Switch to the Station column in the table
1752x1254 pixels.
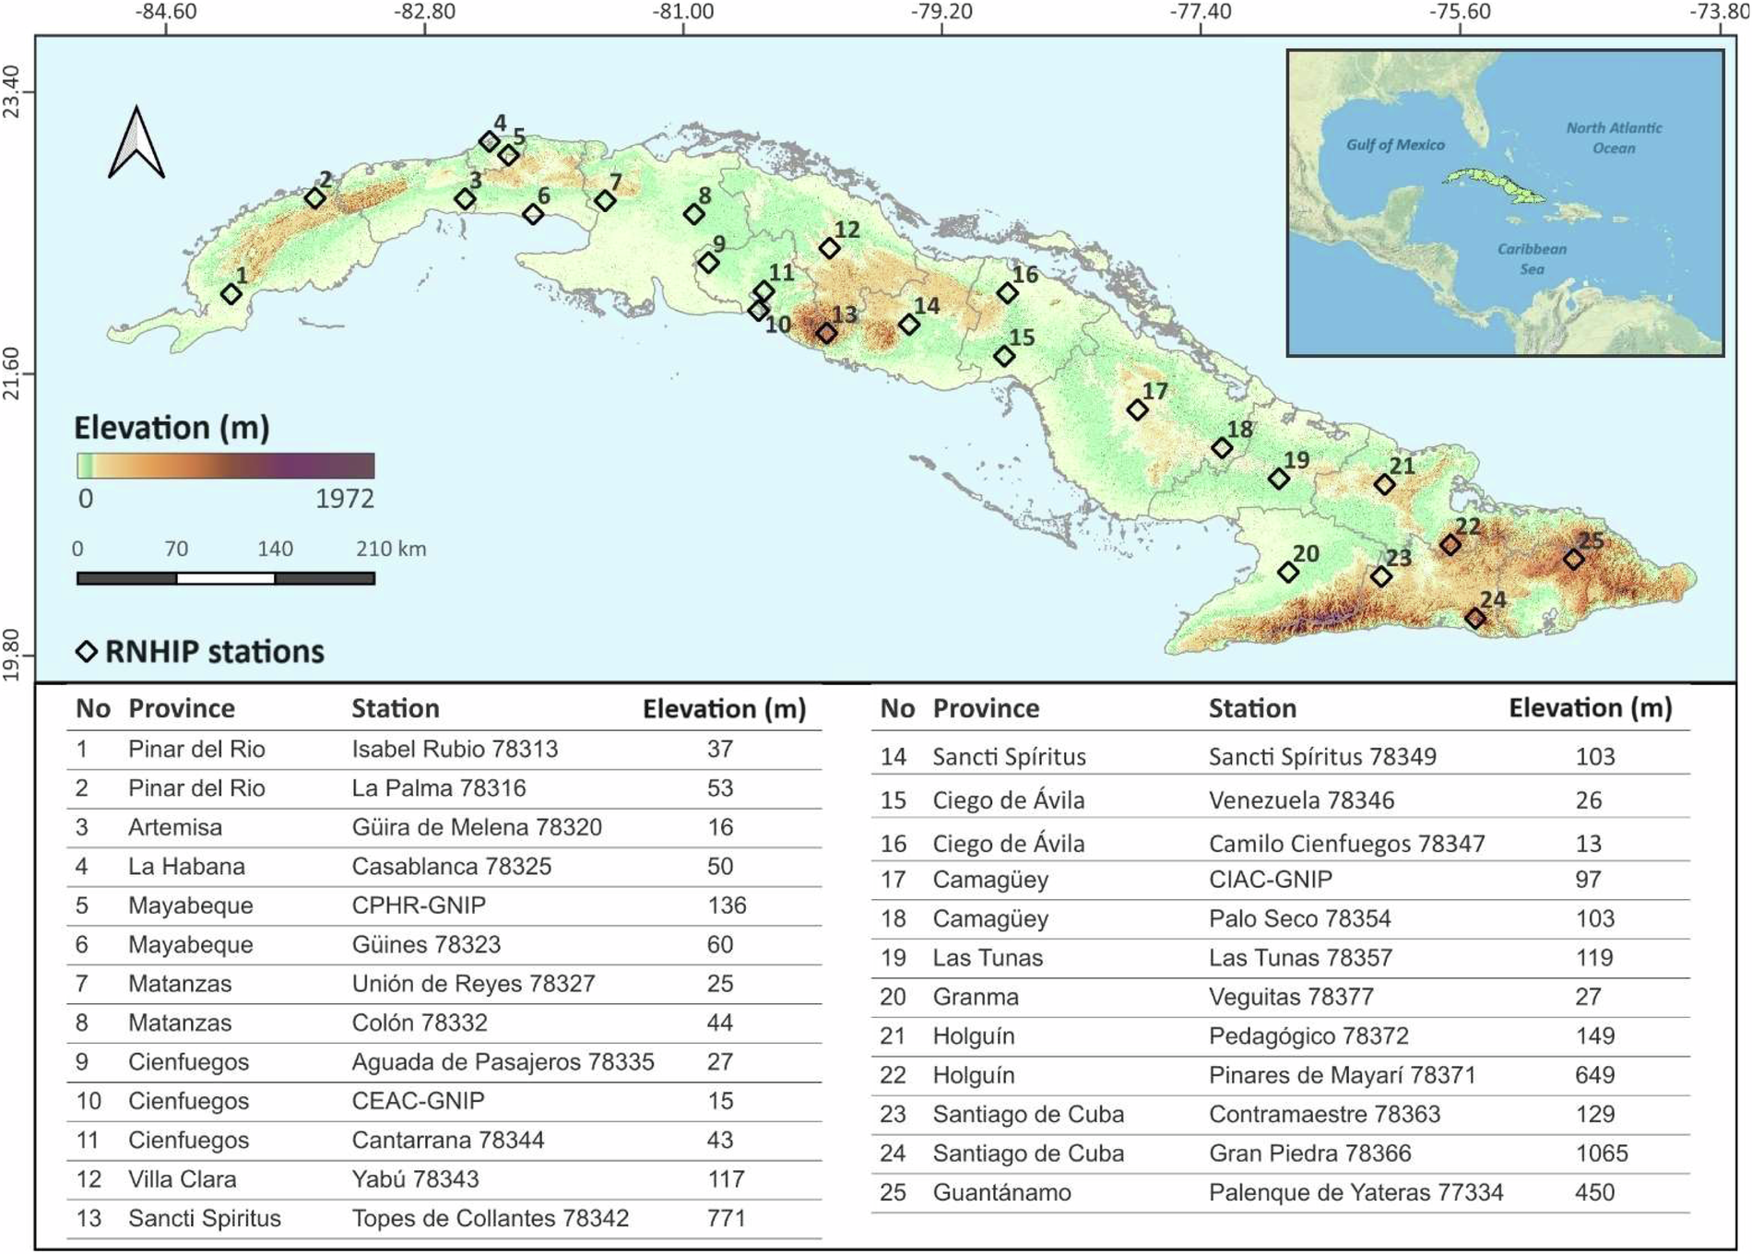(x=395, y=708)
